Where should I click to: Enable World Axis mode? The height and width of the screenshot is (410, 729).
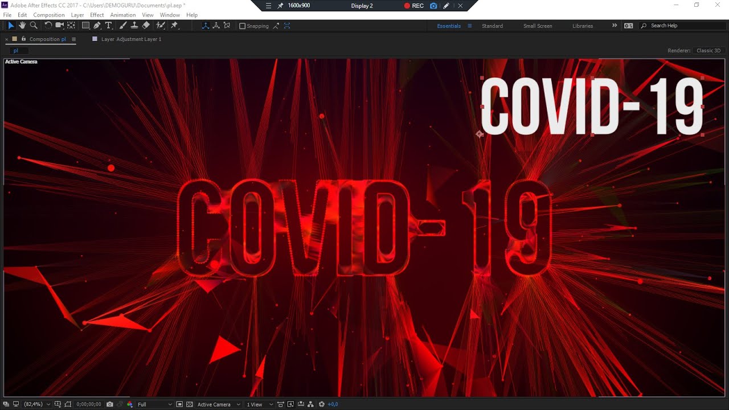[216, 26]
